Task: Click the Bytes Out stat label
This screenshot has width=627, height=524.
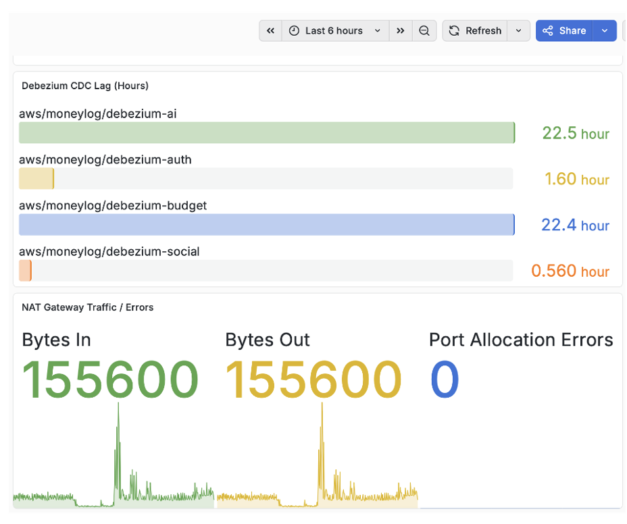Action: (x=268, y=340)
